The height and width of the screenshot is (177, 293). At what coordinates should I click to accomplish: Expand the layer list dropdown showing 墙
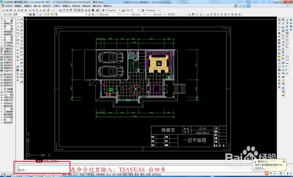[86, 14]
